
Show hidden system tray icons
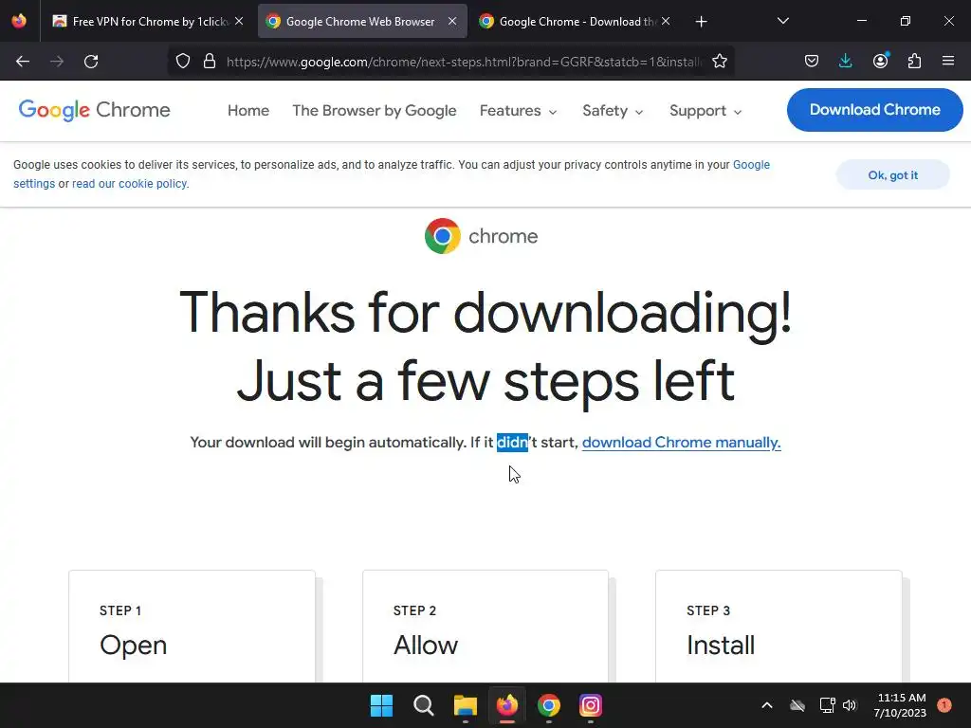(766, 705)
